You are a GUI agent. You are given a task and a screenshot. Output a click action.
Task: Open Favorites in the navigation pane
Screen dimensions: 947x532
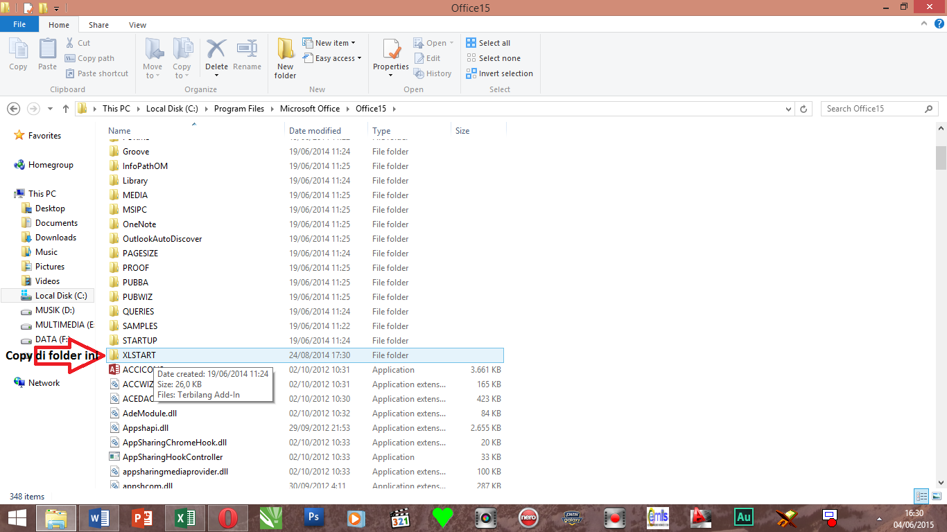[44, 136]
